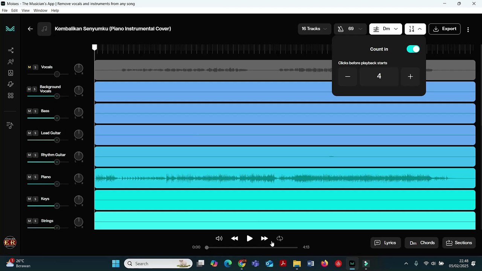Mute the Background Vocals track

point(29,89)
